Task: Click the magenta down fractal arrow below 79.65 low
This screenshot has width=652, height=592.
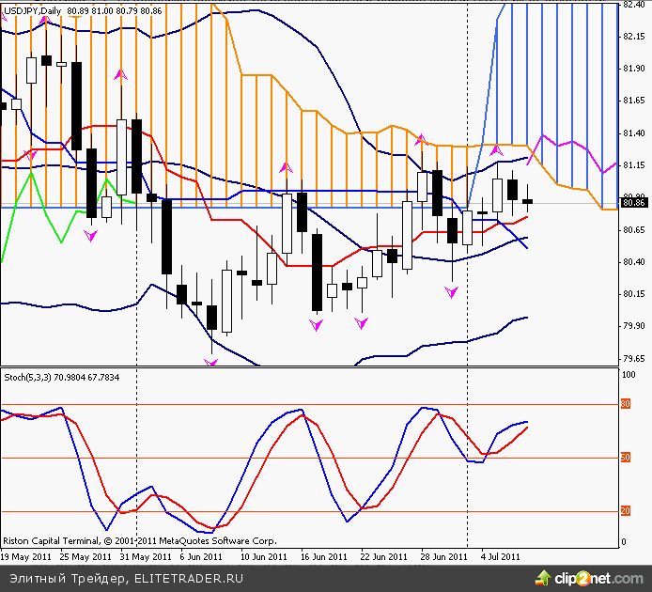Action: click(x=210, y=362)
